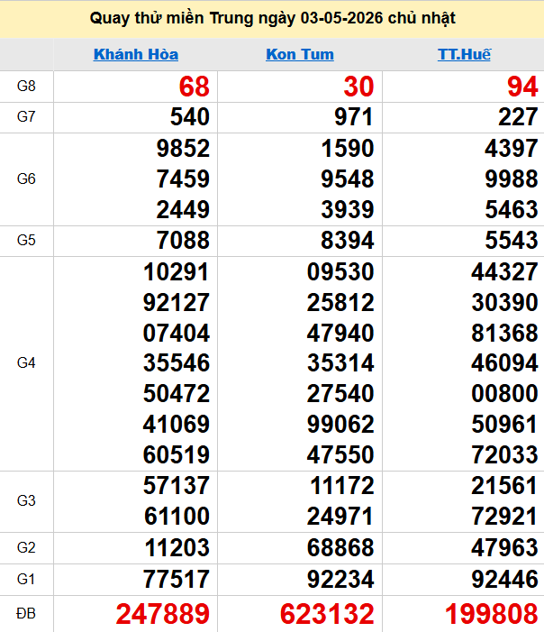Click the number 11172
Image resolution: width=544 pixels, height=632 pixels.
[342, 486]
